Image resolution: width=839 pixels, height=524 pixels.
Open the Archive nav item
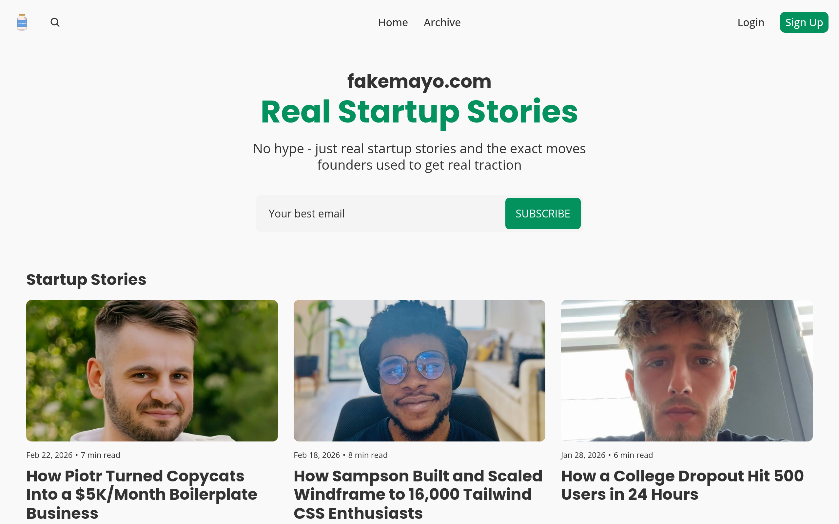click(442, 23)
